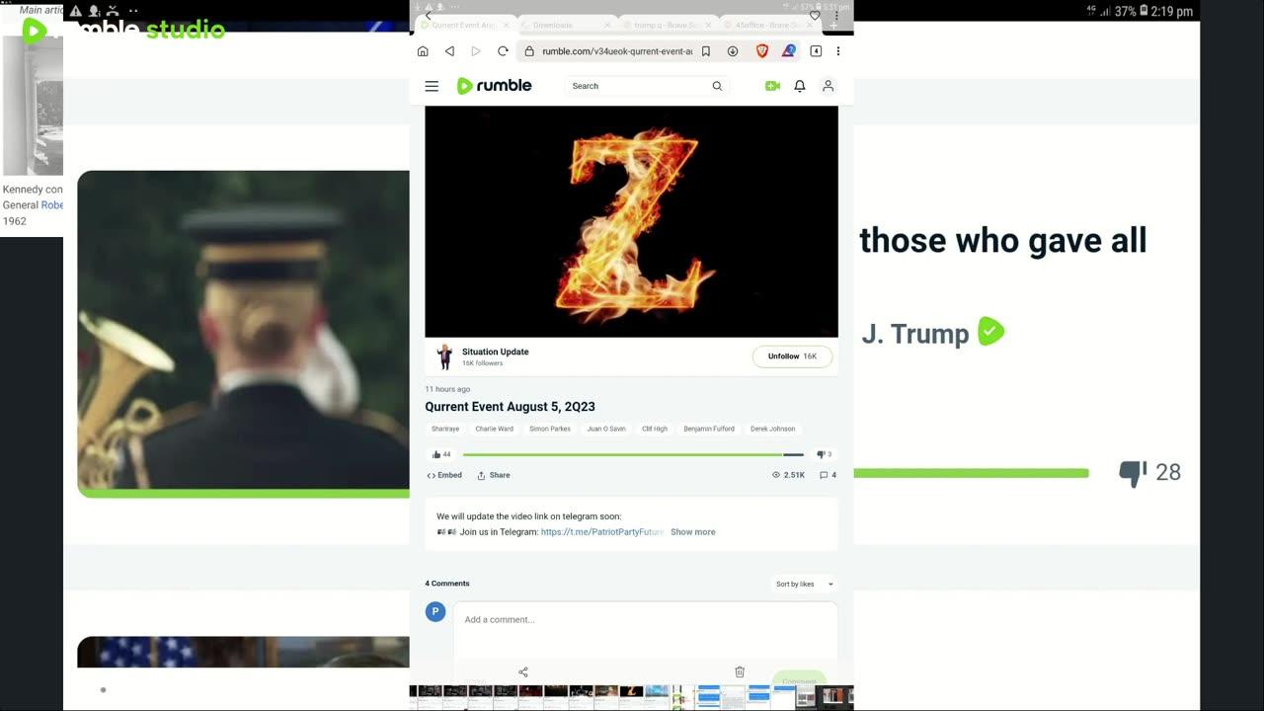
Task: Go forward with browser forward arrow
Action: tap(476, 51)
